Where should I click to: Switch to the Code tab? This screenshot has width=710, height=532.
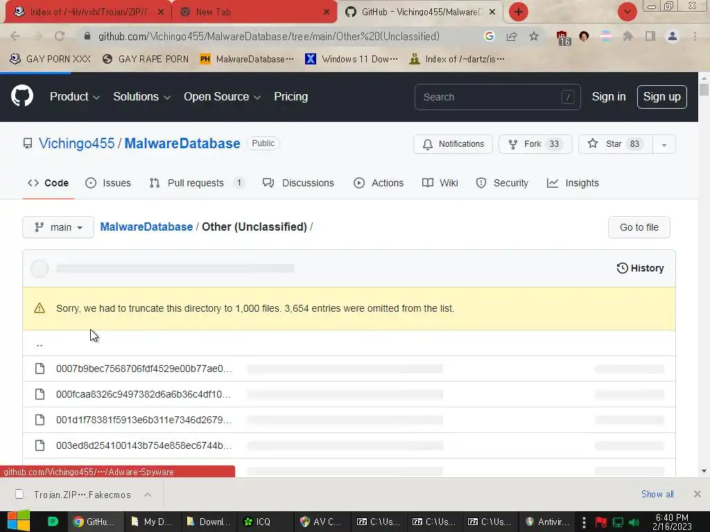48,183
